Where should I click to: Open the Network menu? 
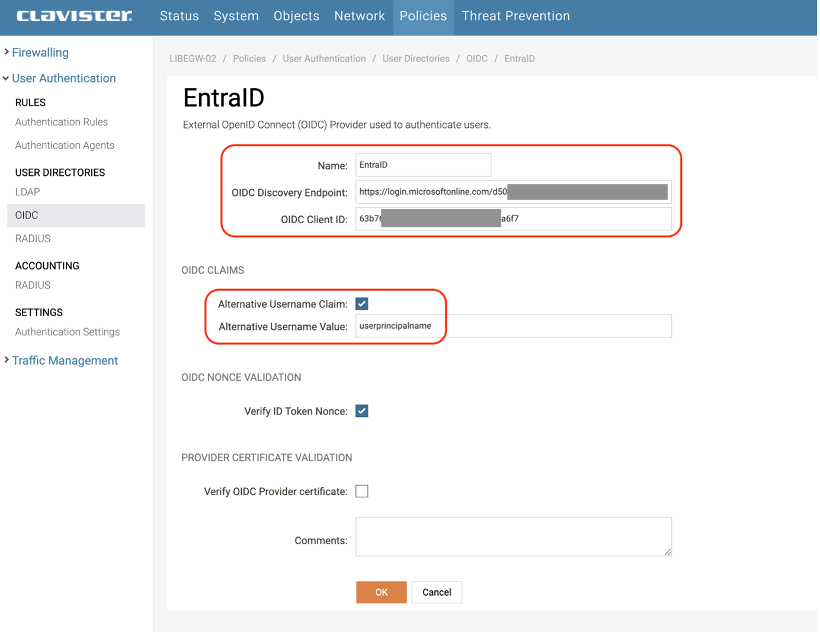[x=359, y=16]
